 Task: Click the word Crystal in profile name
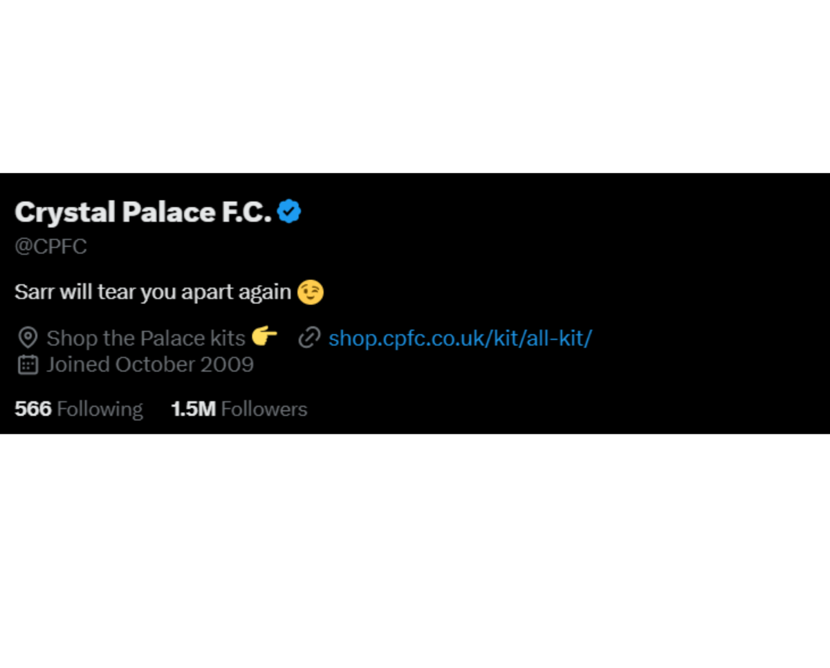[x=65, y=213]
